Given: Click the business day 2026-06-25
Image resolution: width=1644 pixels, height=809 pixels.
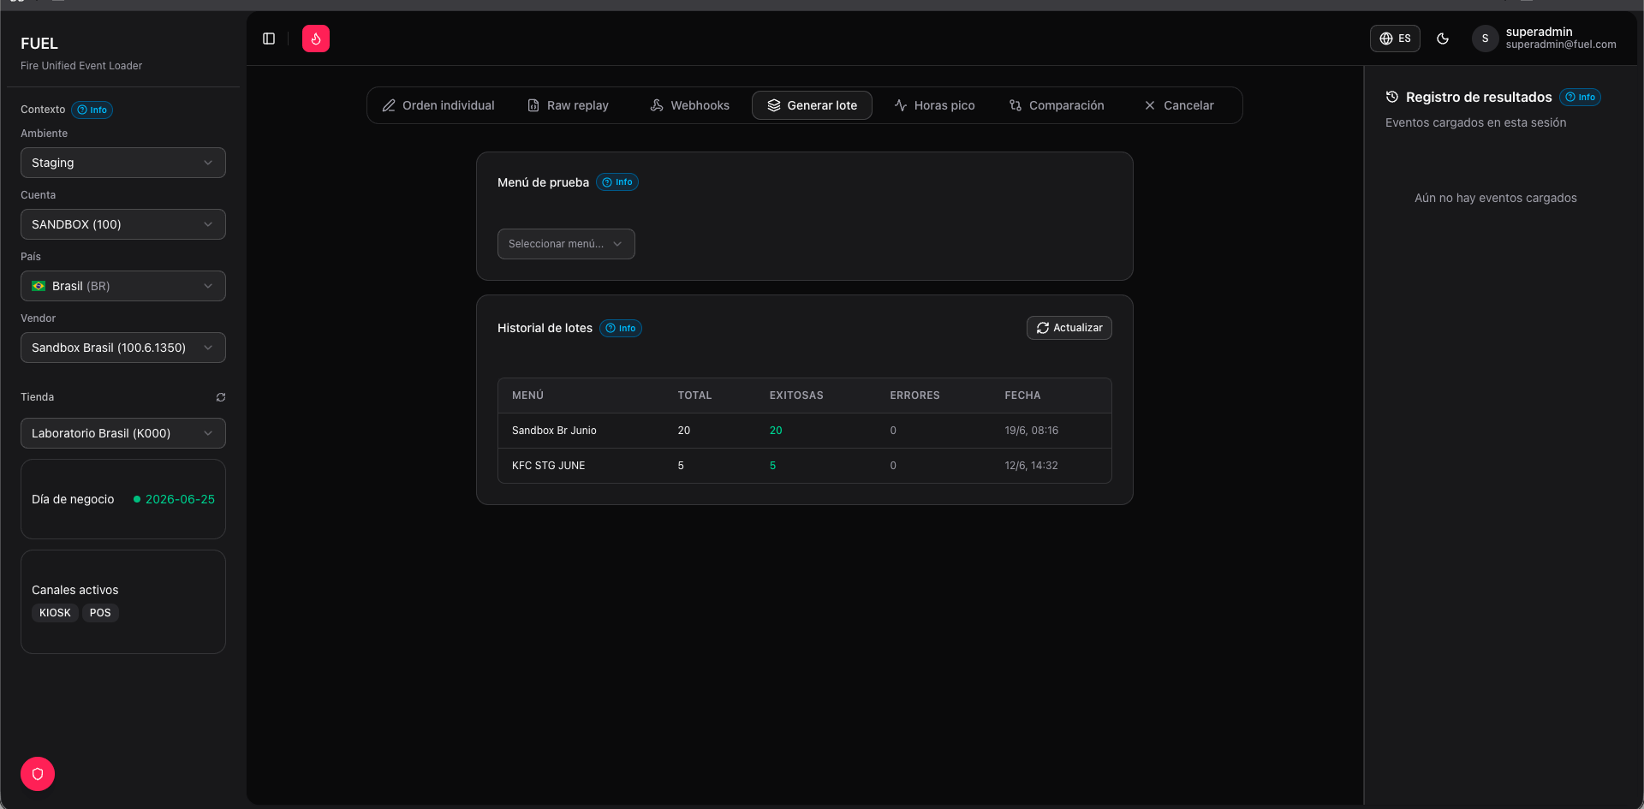Looking at the screenshot, I should point(180,499).
